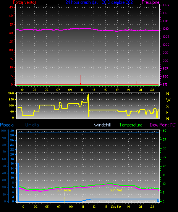The image size is (178, 212).
Task: Click the 360 degree wind direction tick
Action: pos(11,93)
